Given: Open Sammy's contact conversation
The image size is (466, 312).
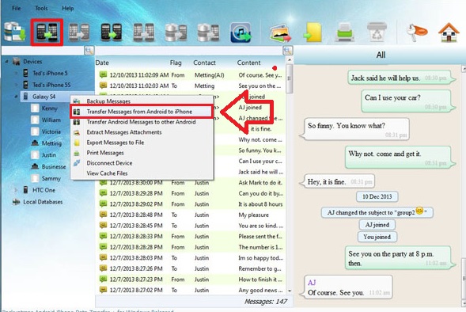Looking at the screenshot, I should [51, 178].
